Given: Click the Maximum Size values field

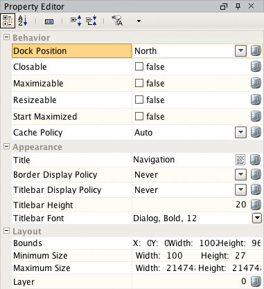Looking at the screenshot, I should pyautogui.click(x=198, y=268).
